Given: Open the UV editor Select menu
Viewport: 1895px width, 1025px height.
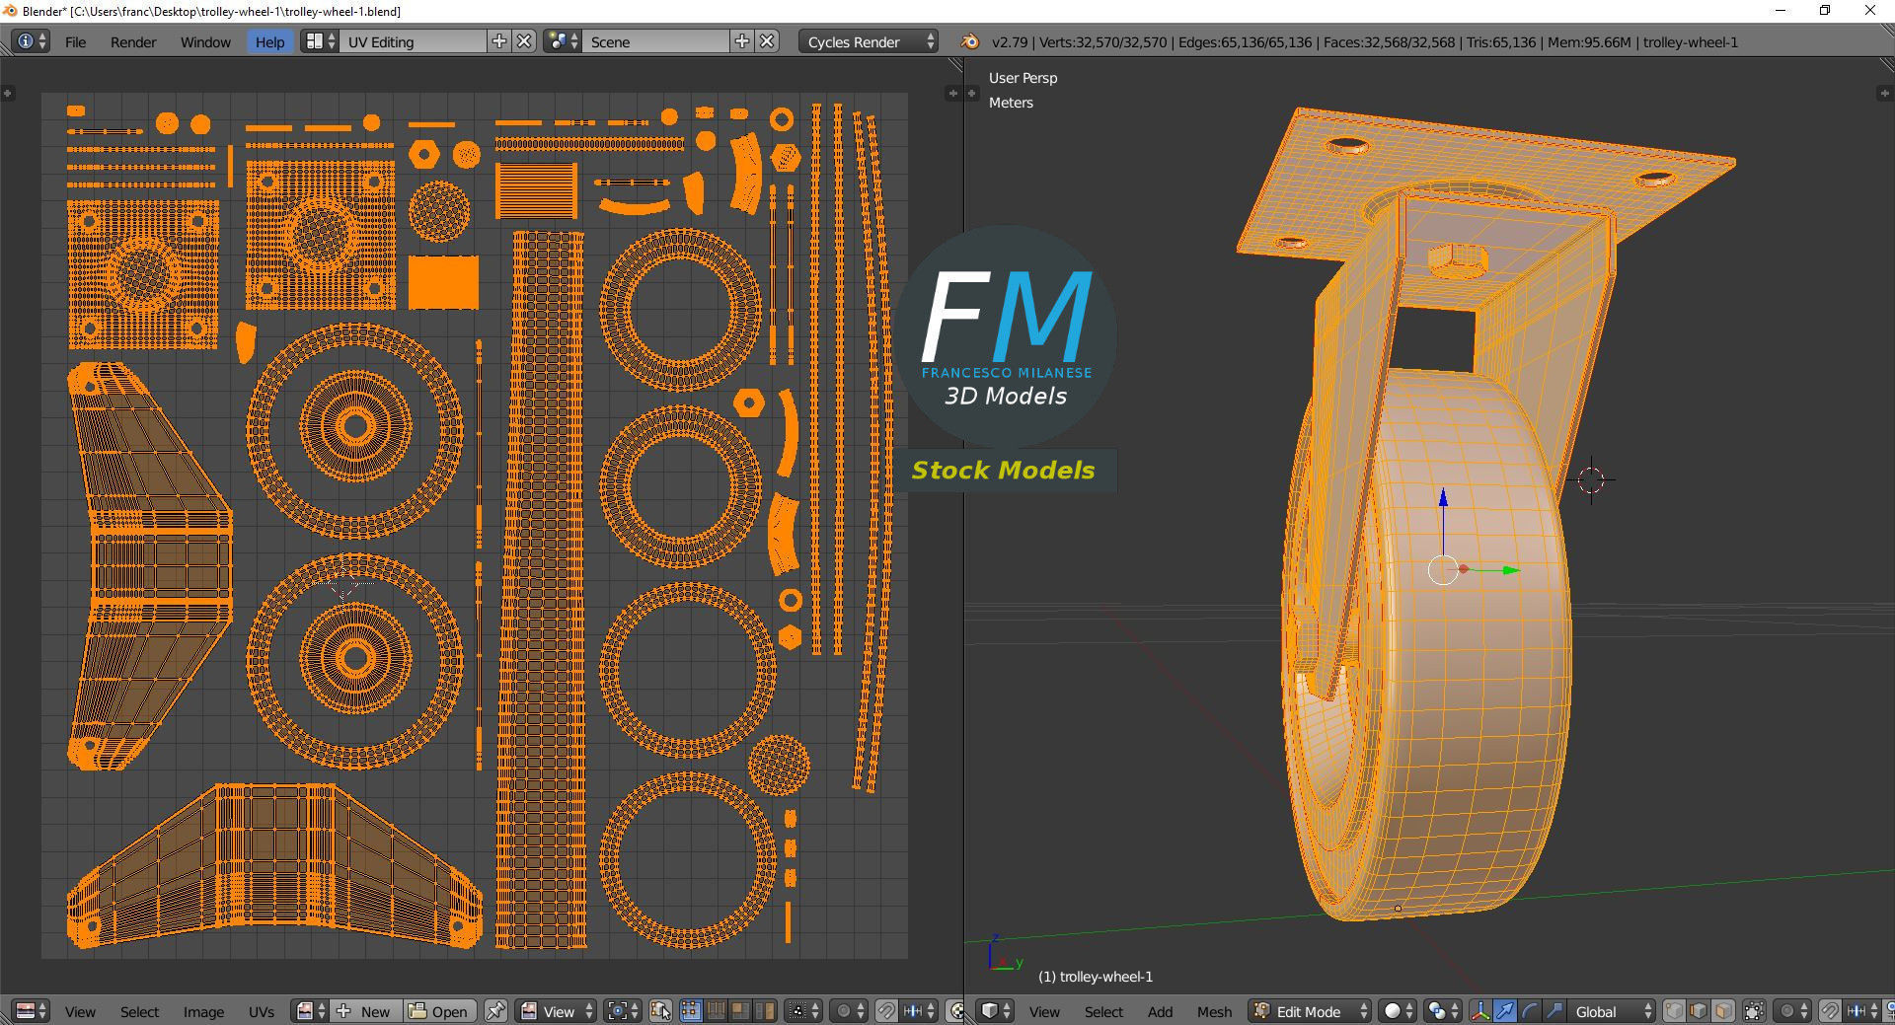Looking at the screenshot, I should point(139,1011).
